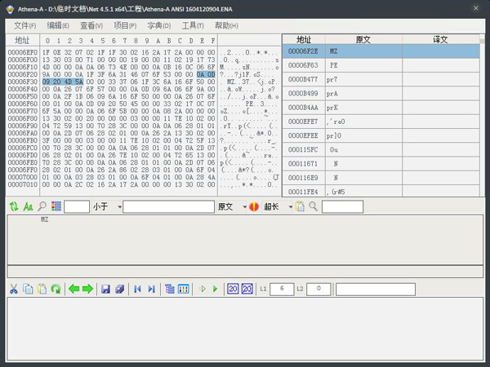Viewport: 490px width, 367px height.
Task: Click the colored columns chart icon
Action: pyautogui.click(x=184, y=289)
